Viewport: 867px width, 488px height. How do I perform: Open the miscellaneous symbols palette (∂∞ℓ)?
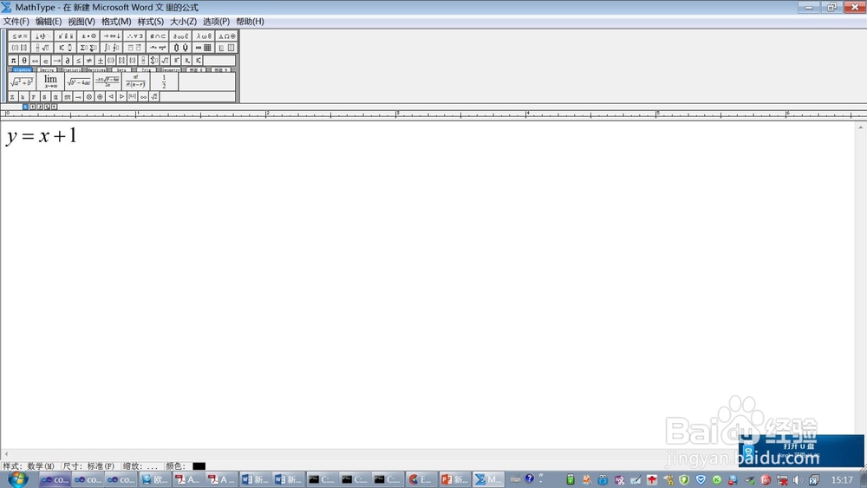pos(180,36)
